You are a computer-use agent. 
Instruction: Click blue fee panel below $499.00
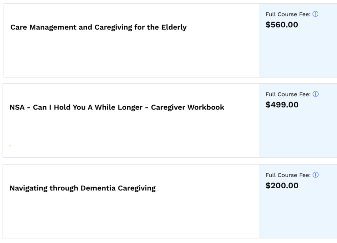pyautogui.click(x=298, y=133)
